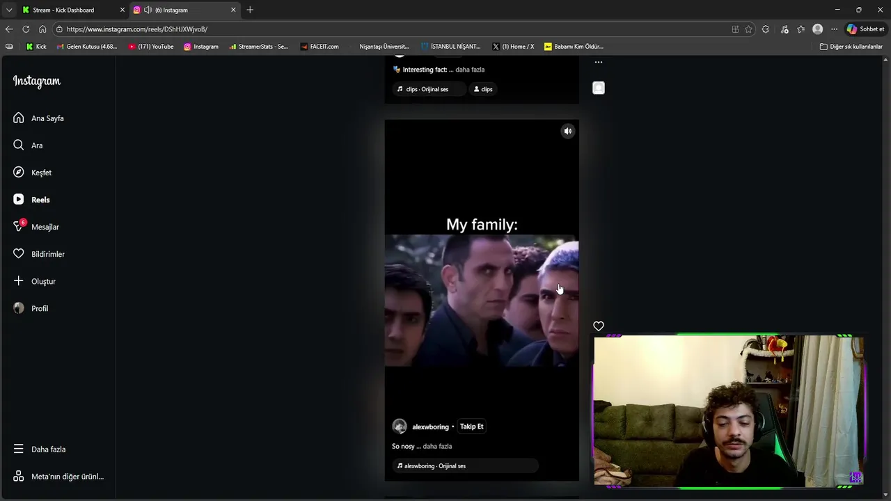Click Oluştur to create a post
This screenshot has width=891, height=501.
click(x=34, y=281)
